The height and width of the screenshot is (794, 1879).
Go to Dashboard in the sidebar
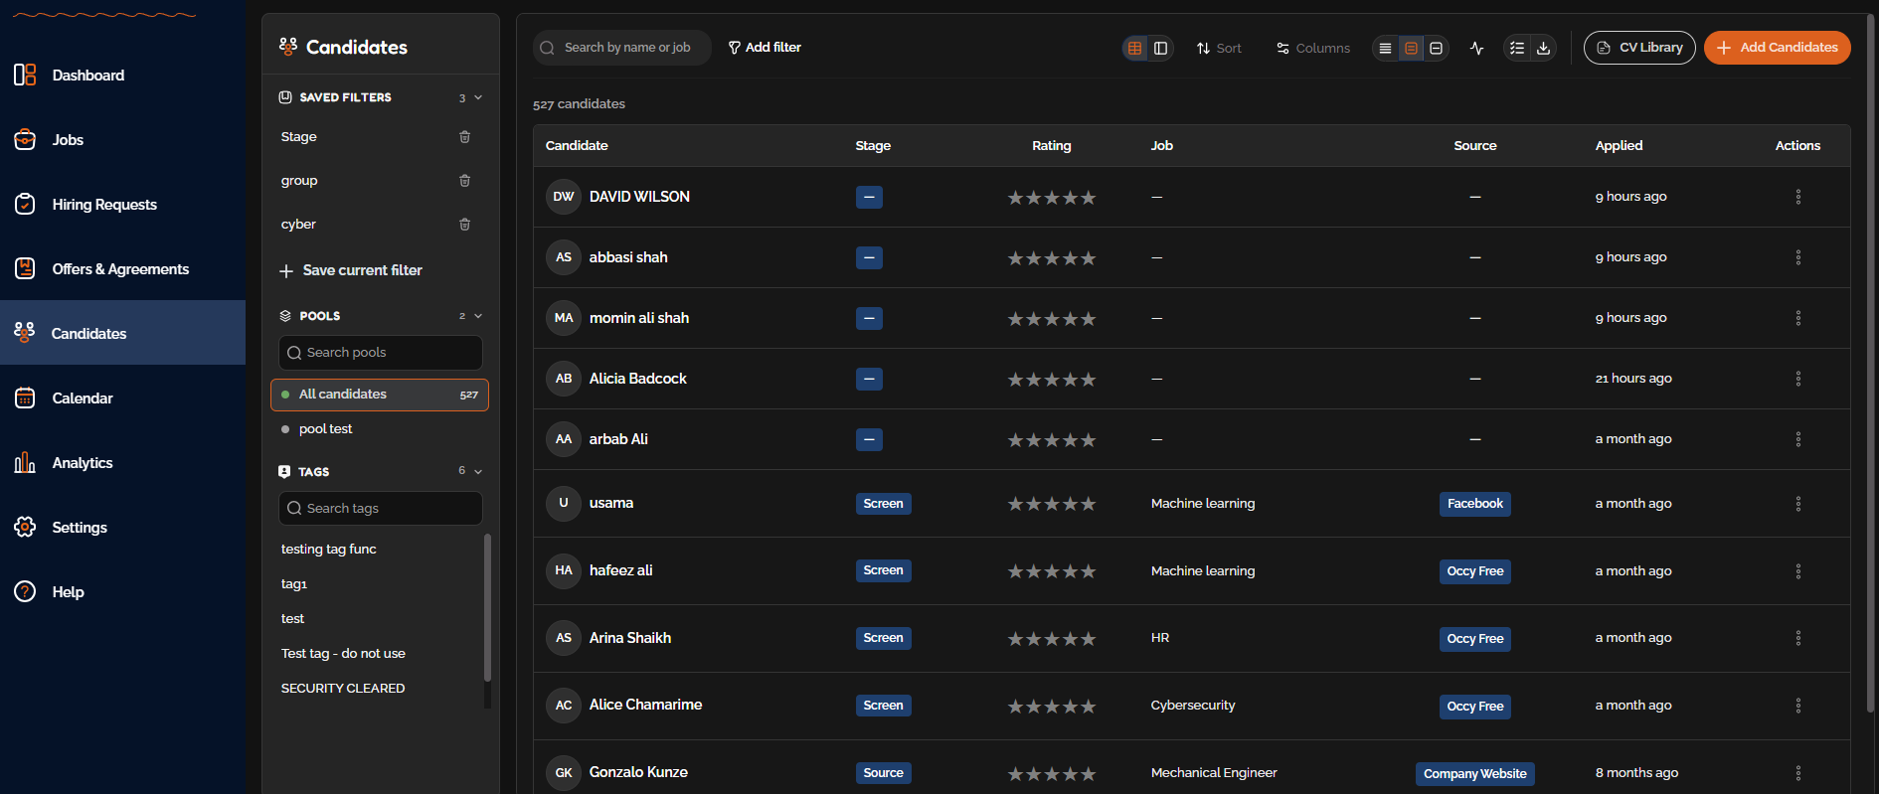click(x=122, y=76)
